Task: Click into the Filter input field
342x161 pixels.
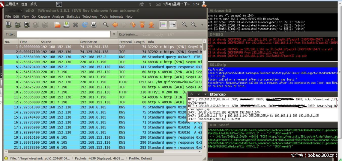Action: tap(64, 34)
